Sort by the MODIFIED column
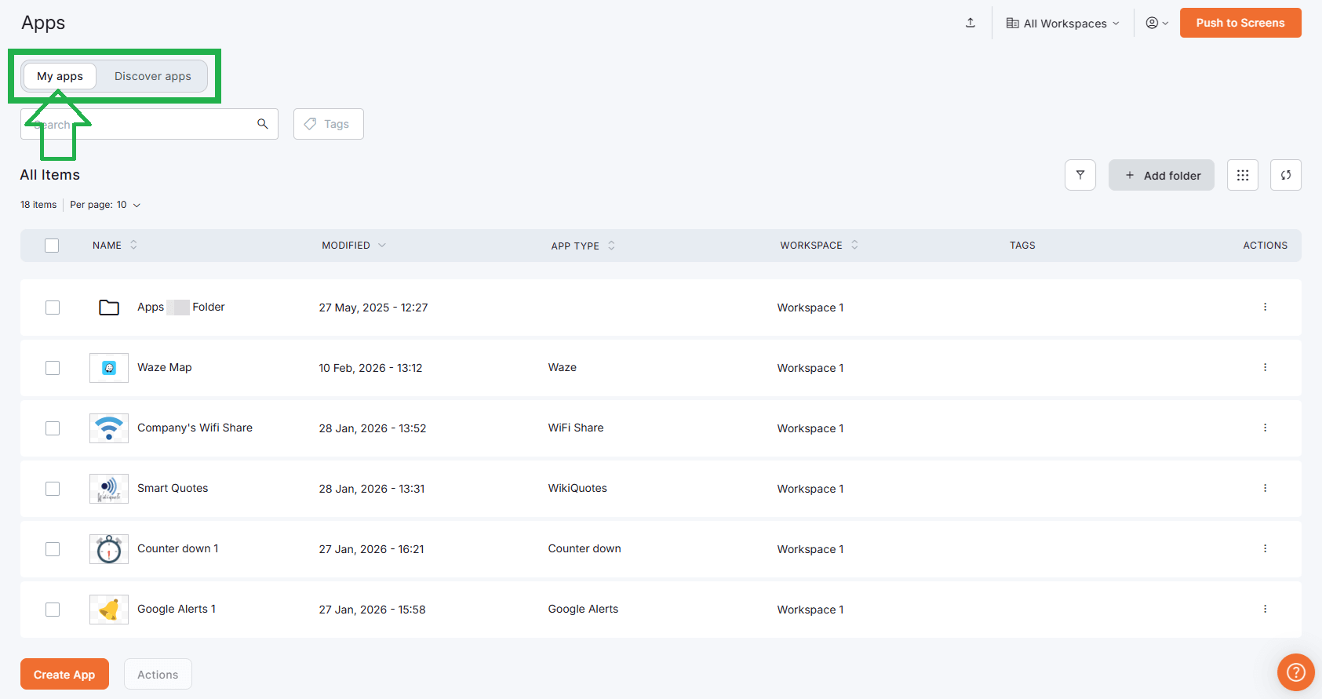The image size is (1322, 699). pyautogui.click(x=354, y=246)
